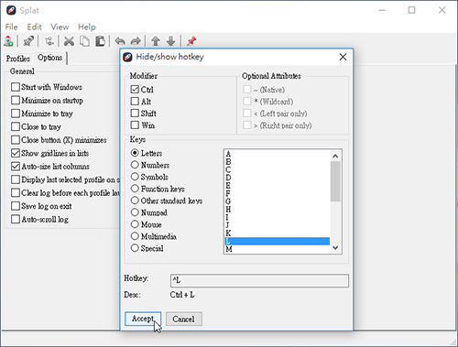Select the Function keys radio button
This screenshot has height=347, width=458.
click(135, 189)
